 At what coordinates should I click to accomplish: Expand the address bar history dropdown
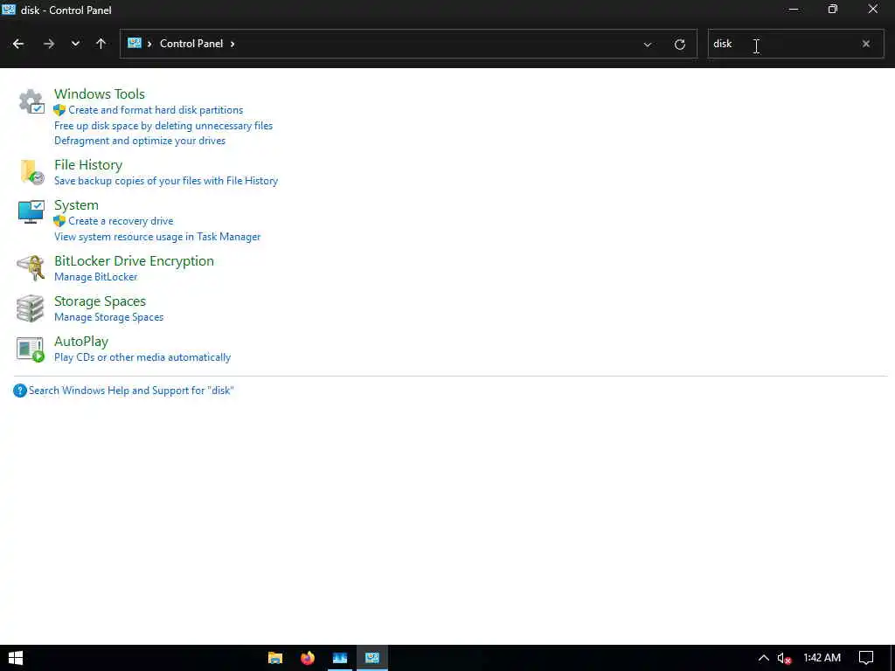[648, 44]
